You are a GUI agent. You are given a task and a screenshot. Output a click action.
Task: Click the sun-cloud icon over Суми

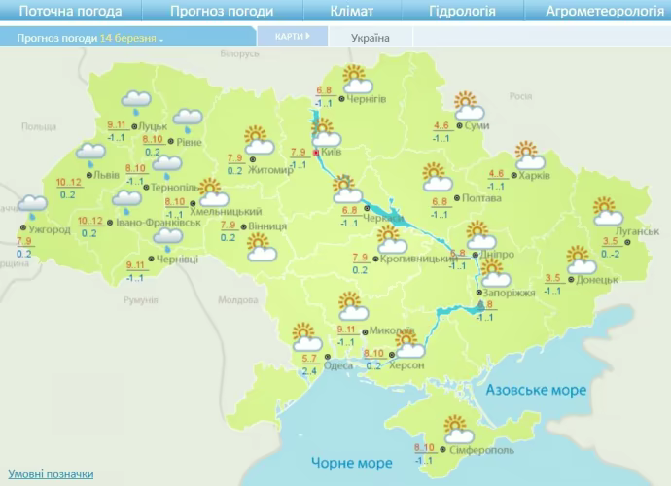pyautogui.click(x=467, y=105)
